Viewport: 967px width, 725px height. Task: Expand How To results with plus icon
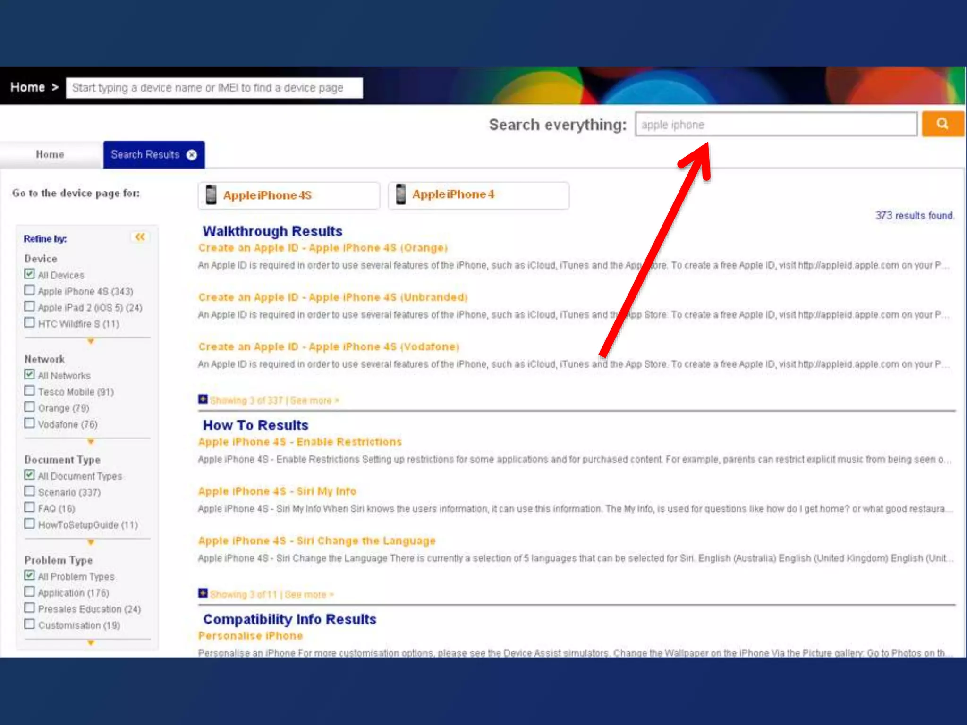tap(203, 593)
